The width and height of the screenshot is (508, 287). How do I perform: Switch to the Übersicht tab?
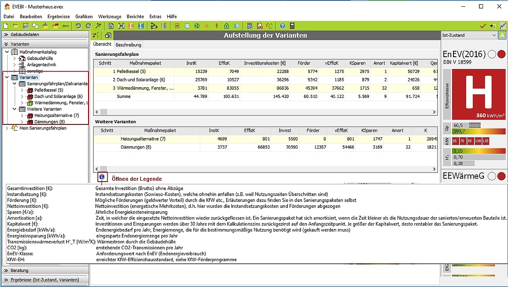(102, 44)
